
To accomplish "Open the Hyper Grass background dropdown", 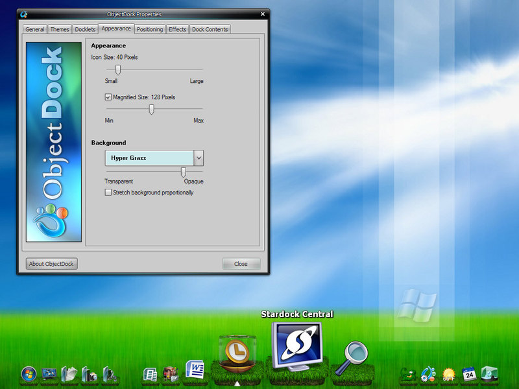I will pos(149,158).
